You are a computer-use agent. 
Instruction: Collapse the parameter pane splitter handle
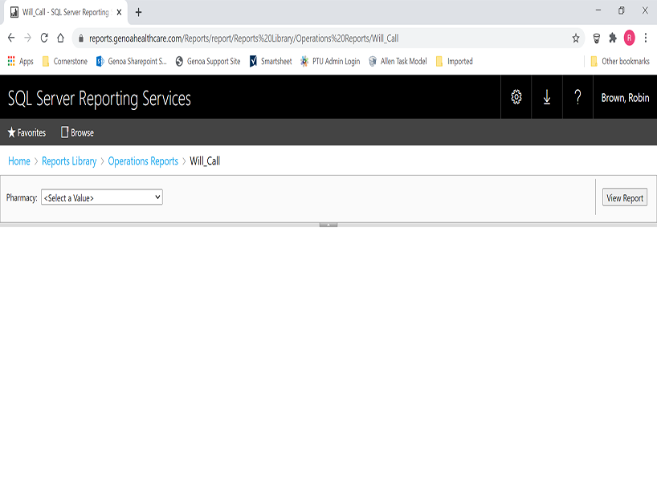coord(328,225)
